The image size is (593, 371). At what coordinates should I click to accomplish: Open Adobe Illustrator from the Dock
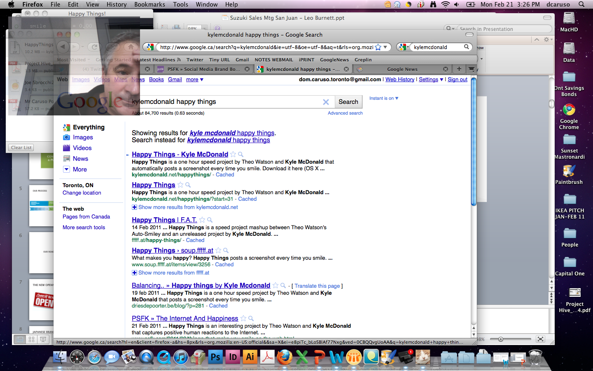point(250,357)
